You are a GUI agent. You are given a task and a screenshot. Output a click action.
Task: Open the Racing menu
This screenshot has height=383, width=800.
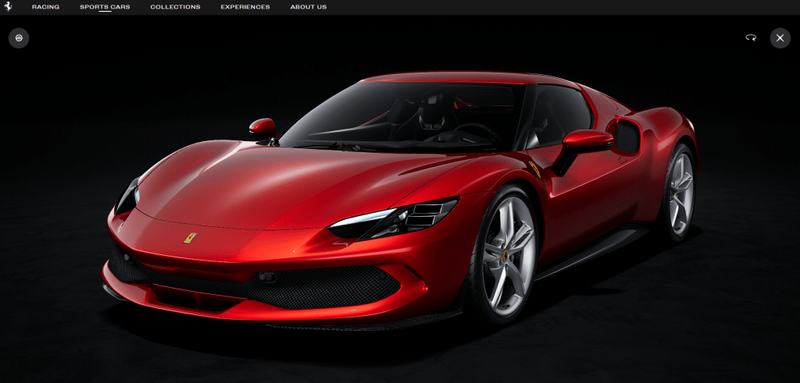click(45, 7)
